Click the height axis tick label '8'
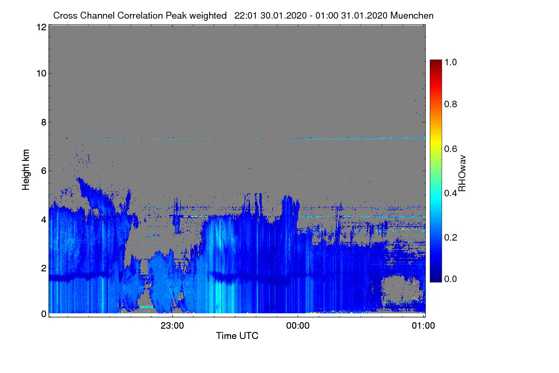The height and width of the screenshot is (373, 559). (43, 122)
